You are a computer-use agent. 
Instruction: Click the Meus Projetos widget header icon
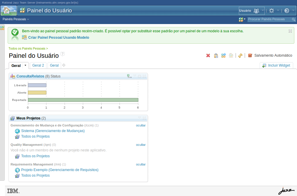(13, 118)
